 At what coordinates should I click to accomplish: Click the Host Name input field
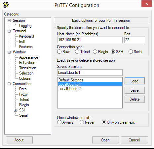point(90,40)
